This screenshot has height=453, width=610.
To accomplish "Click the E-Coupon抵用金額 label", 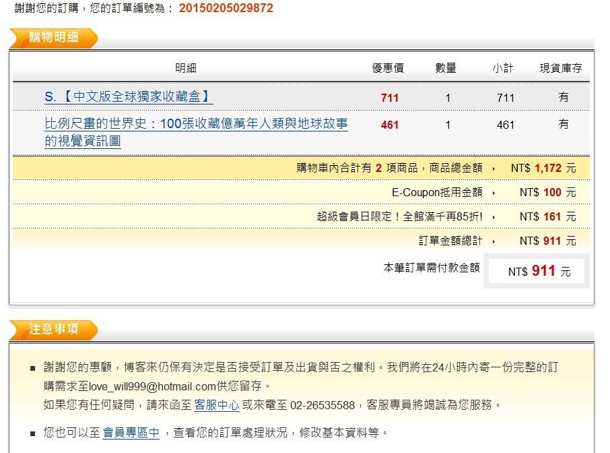I will [x=437, y=192].
